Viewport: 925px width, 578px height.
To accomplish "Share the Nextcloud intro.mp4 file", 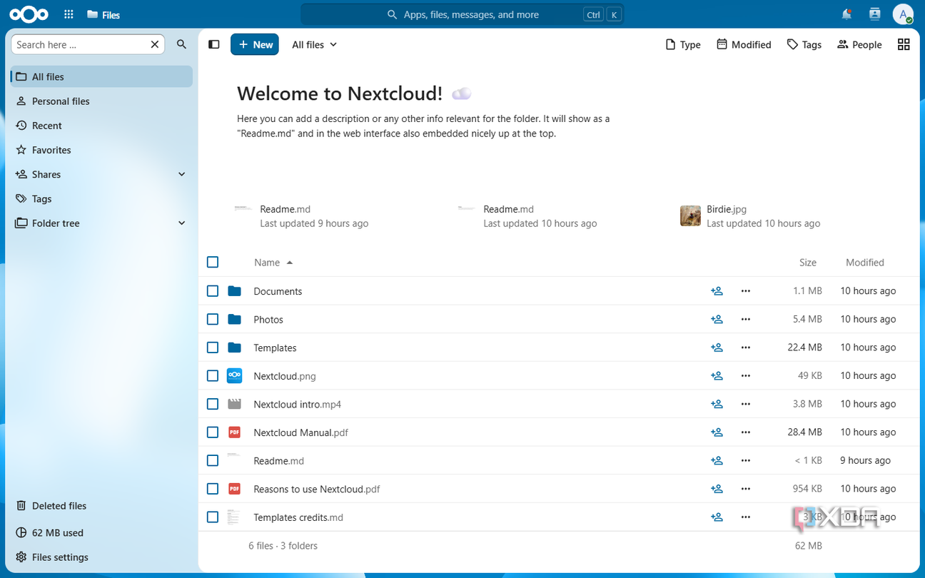I will 717,404.
